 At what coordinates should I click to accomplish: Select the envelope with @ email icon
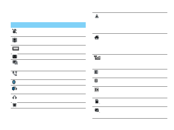(x=97, y=110)
